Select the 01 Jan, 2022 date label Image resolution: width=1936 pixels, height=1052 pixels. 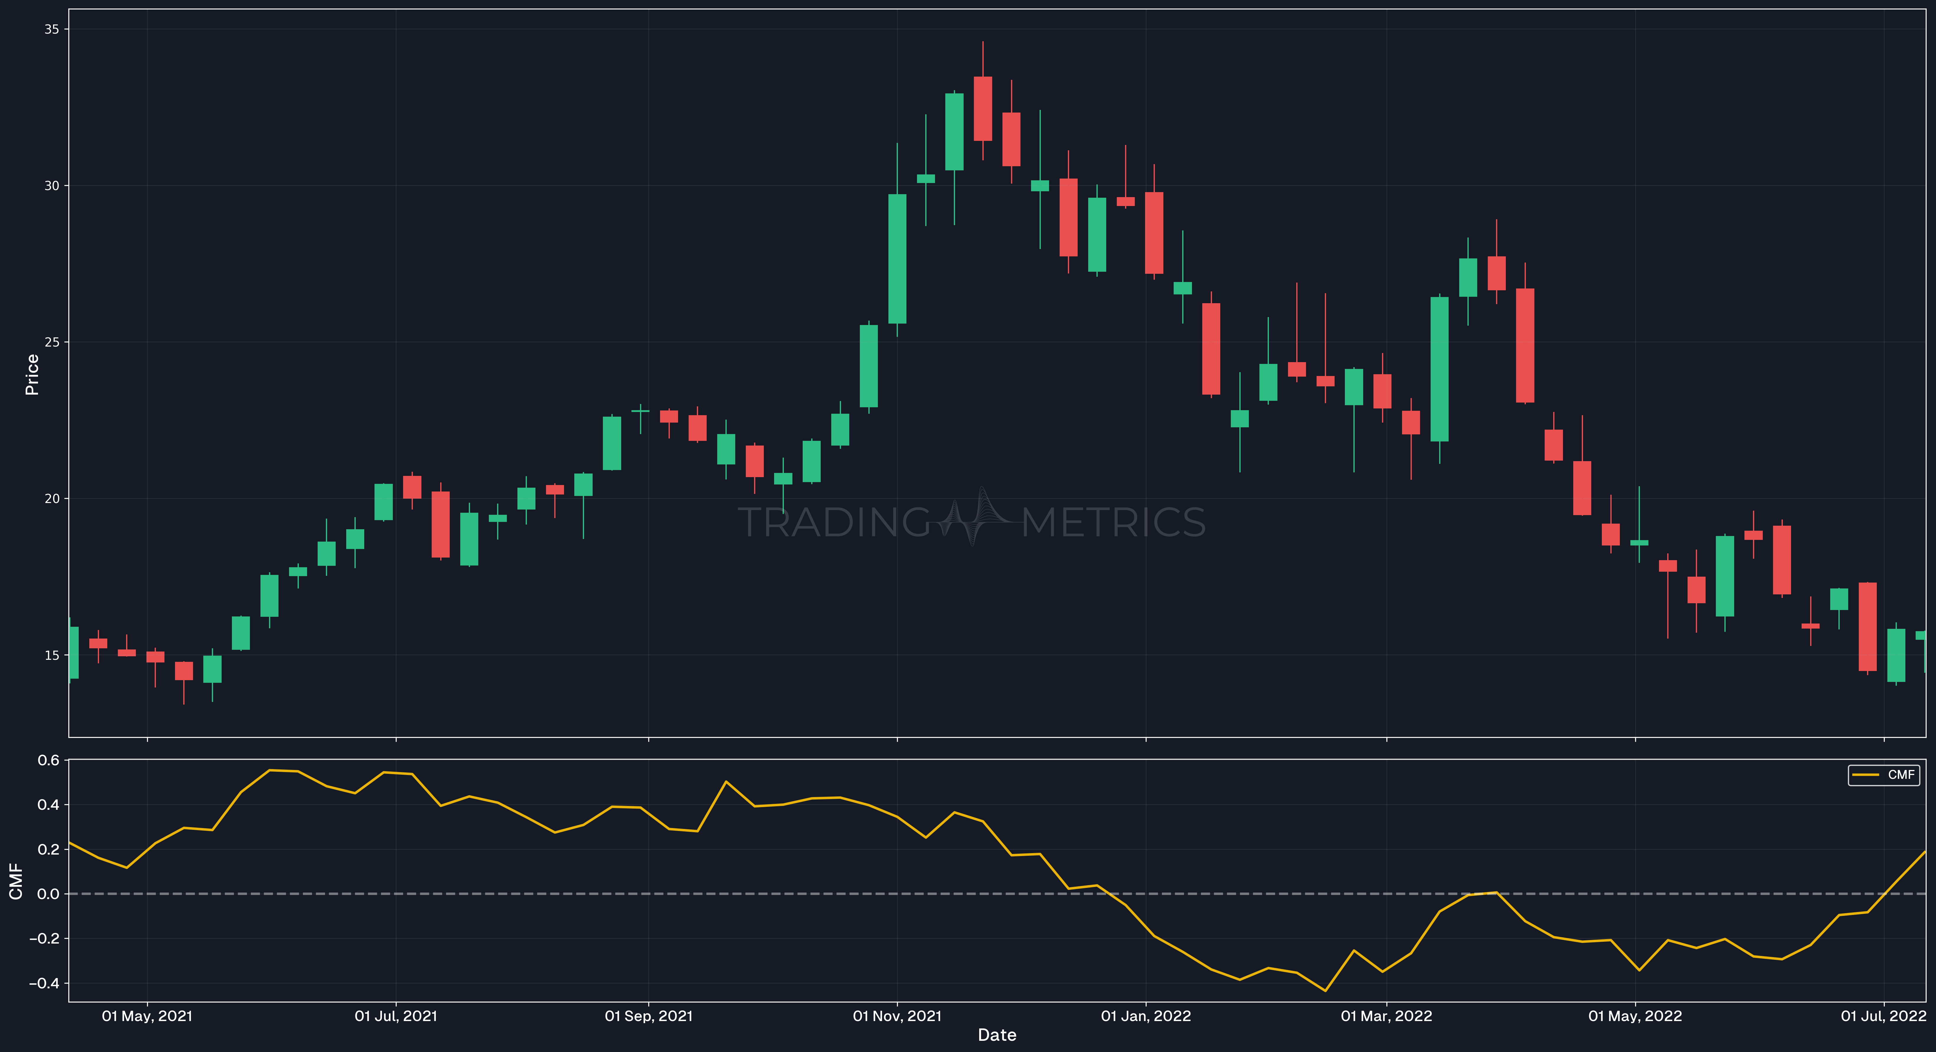(1146, 1016)
